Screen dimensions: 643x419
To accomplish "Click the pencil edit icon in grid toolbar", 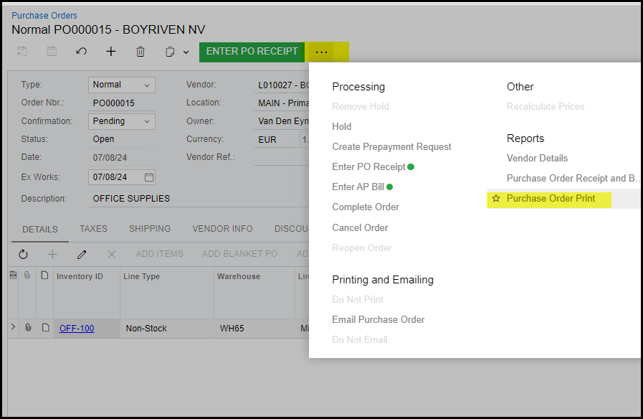I will (82, 254).
